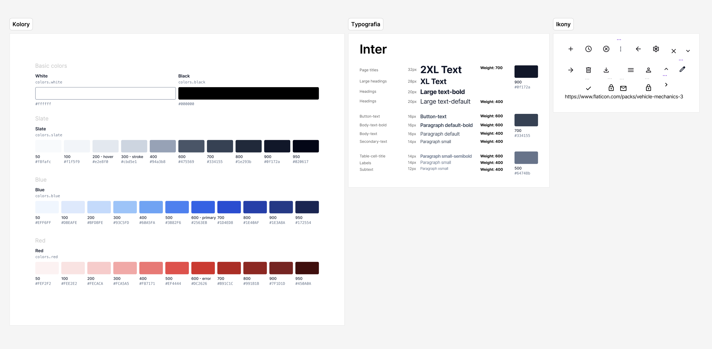Select the Typografia section label
Screen dimensions: 712x349
366,24
